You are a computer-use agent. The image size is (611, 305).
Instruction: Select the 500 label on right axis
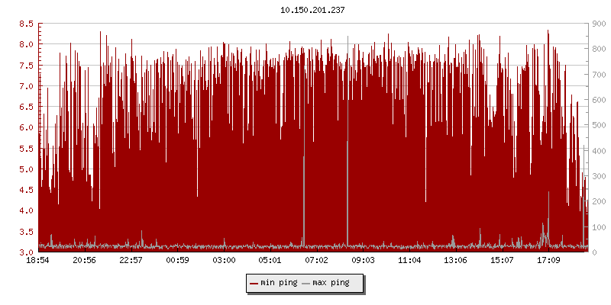tap(598, 126)
